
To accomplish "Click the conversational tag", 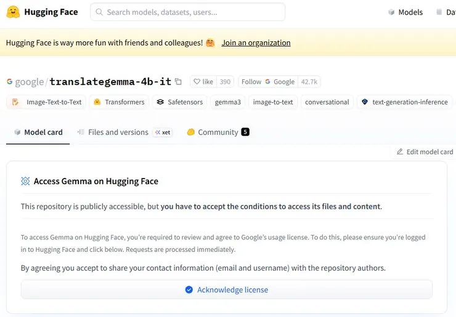I will [327, 102].
